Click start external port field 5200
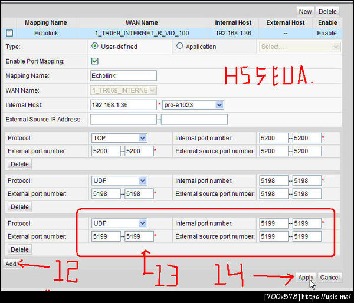The width and height of the screenshot is (354, 303). click(106, 151)
